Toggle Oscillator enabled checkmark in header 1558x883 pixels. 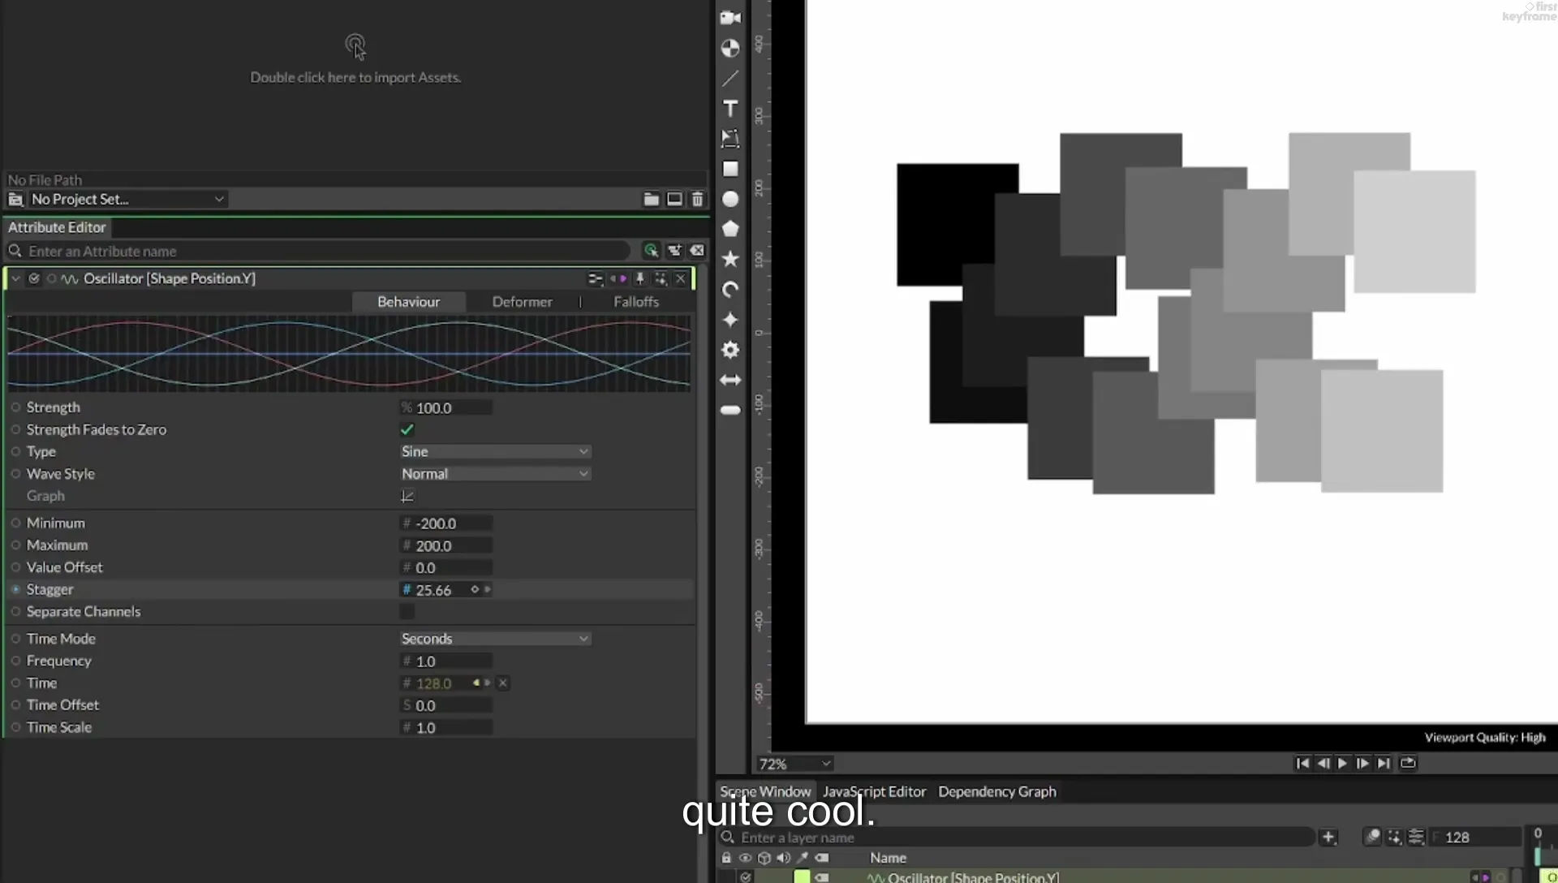click(x=34, y=278)
